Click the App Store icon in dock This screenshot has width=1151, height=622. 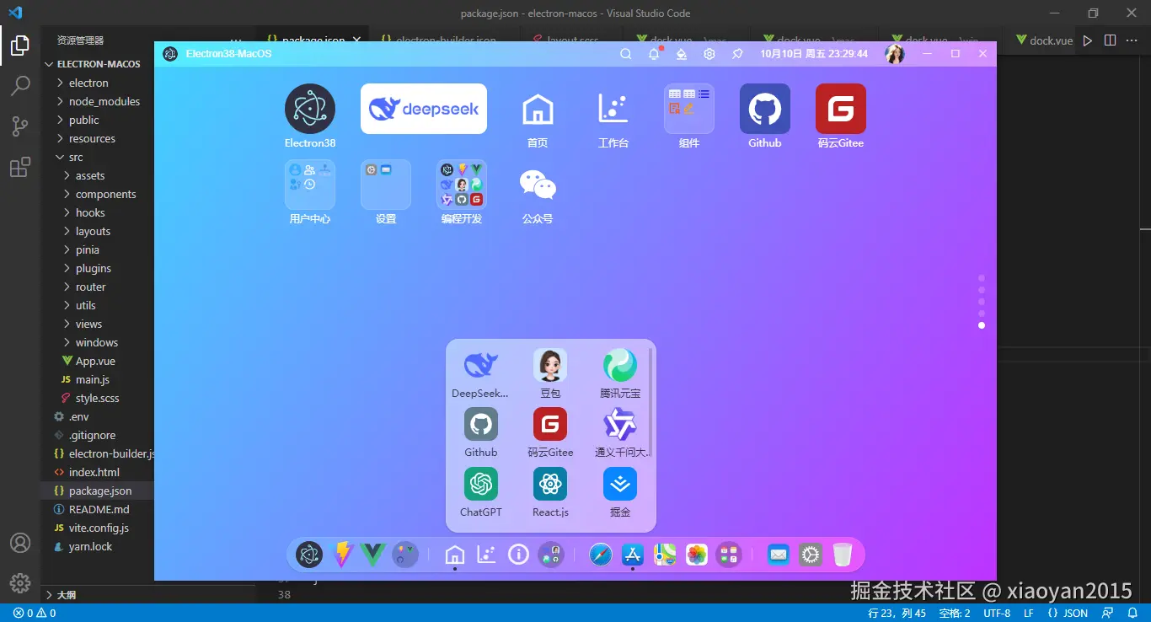coord(633,555)
